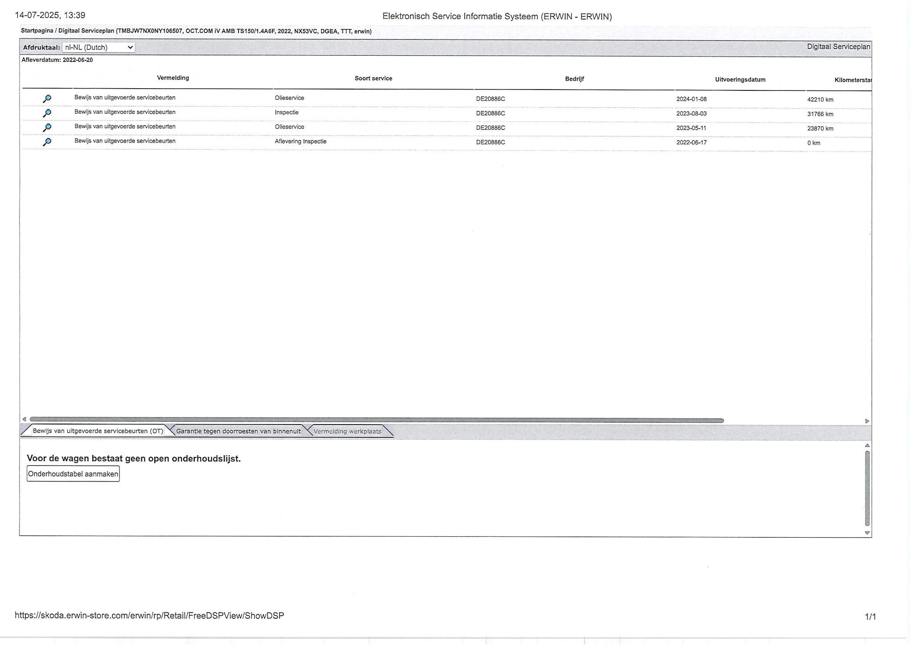Switch to Bewijs van uitgevoerde servicebeurten (OT) tab
This screenshot has height=645, width=913.
pyautogui.click(x=98, y=431)
